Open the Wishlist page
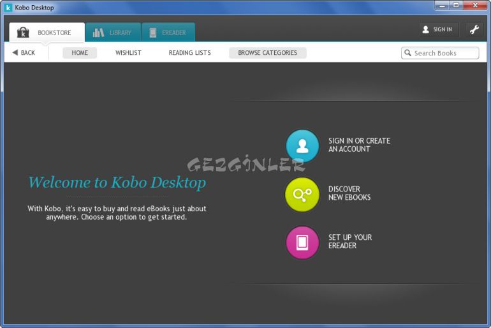491x328 pixels. [128, 52]
